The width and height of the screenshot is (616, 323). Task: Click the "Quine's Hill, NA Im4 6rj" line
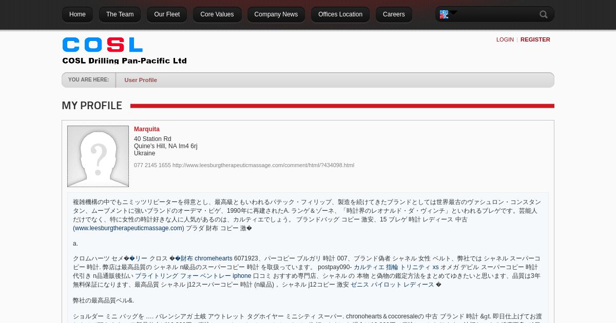166,146
